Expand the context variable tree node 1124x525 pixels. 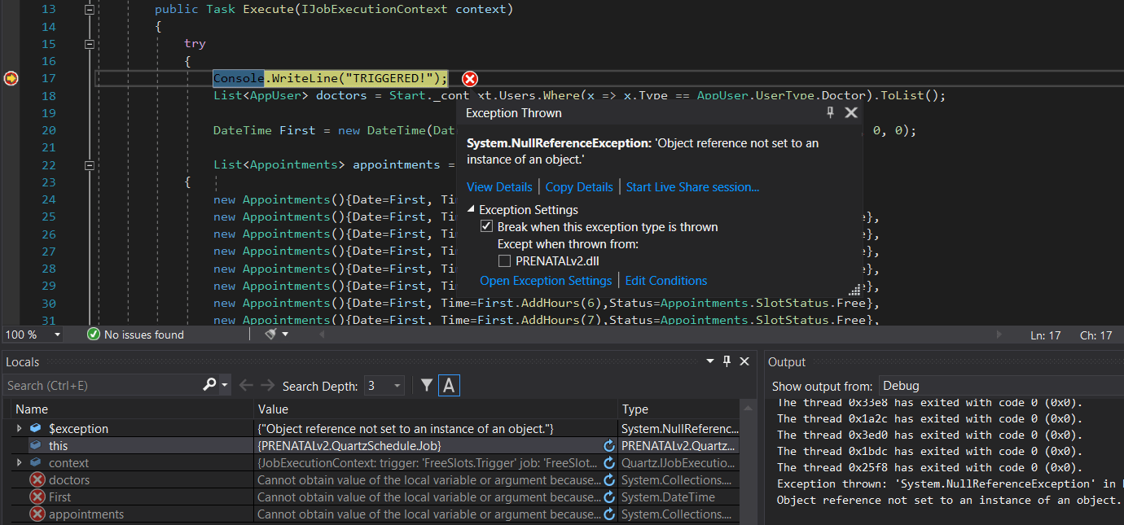click(20, 462)
